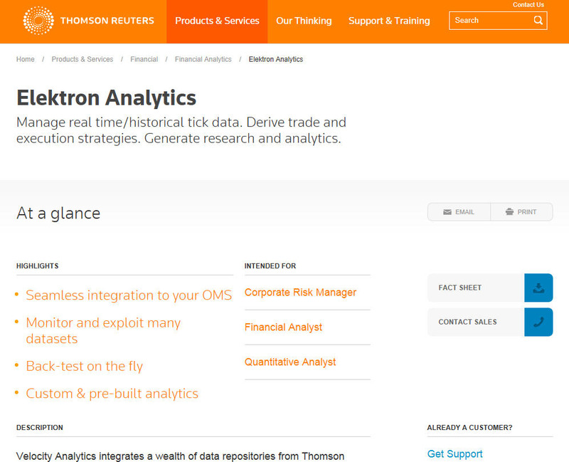Open the Our Thinking menu
The image size is (569, 462).
(304, 21)
